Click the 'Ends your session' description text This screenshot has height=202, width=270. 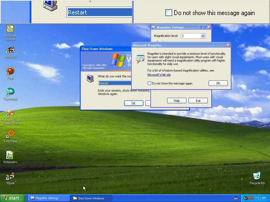pyautogui.click(x=124, y=92)
